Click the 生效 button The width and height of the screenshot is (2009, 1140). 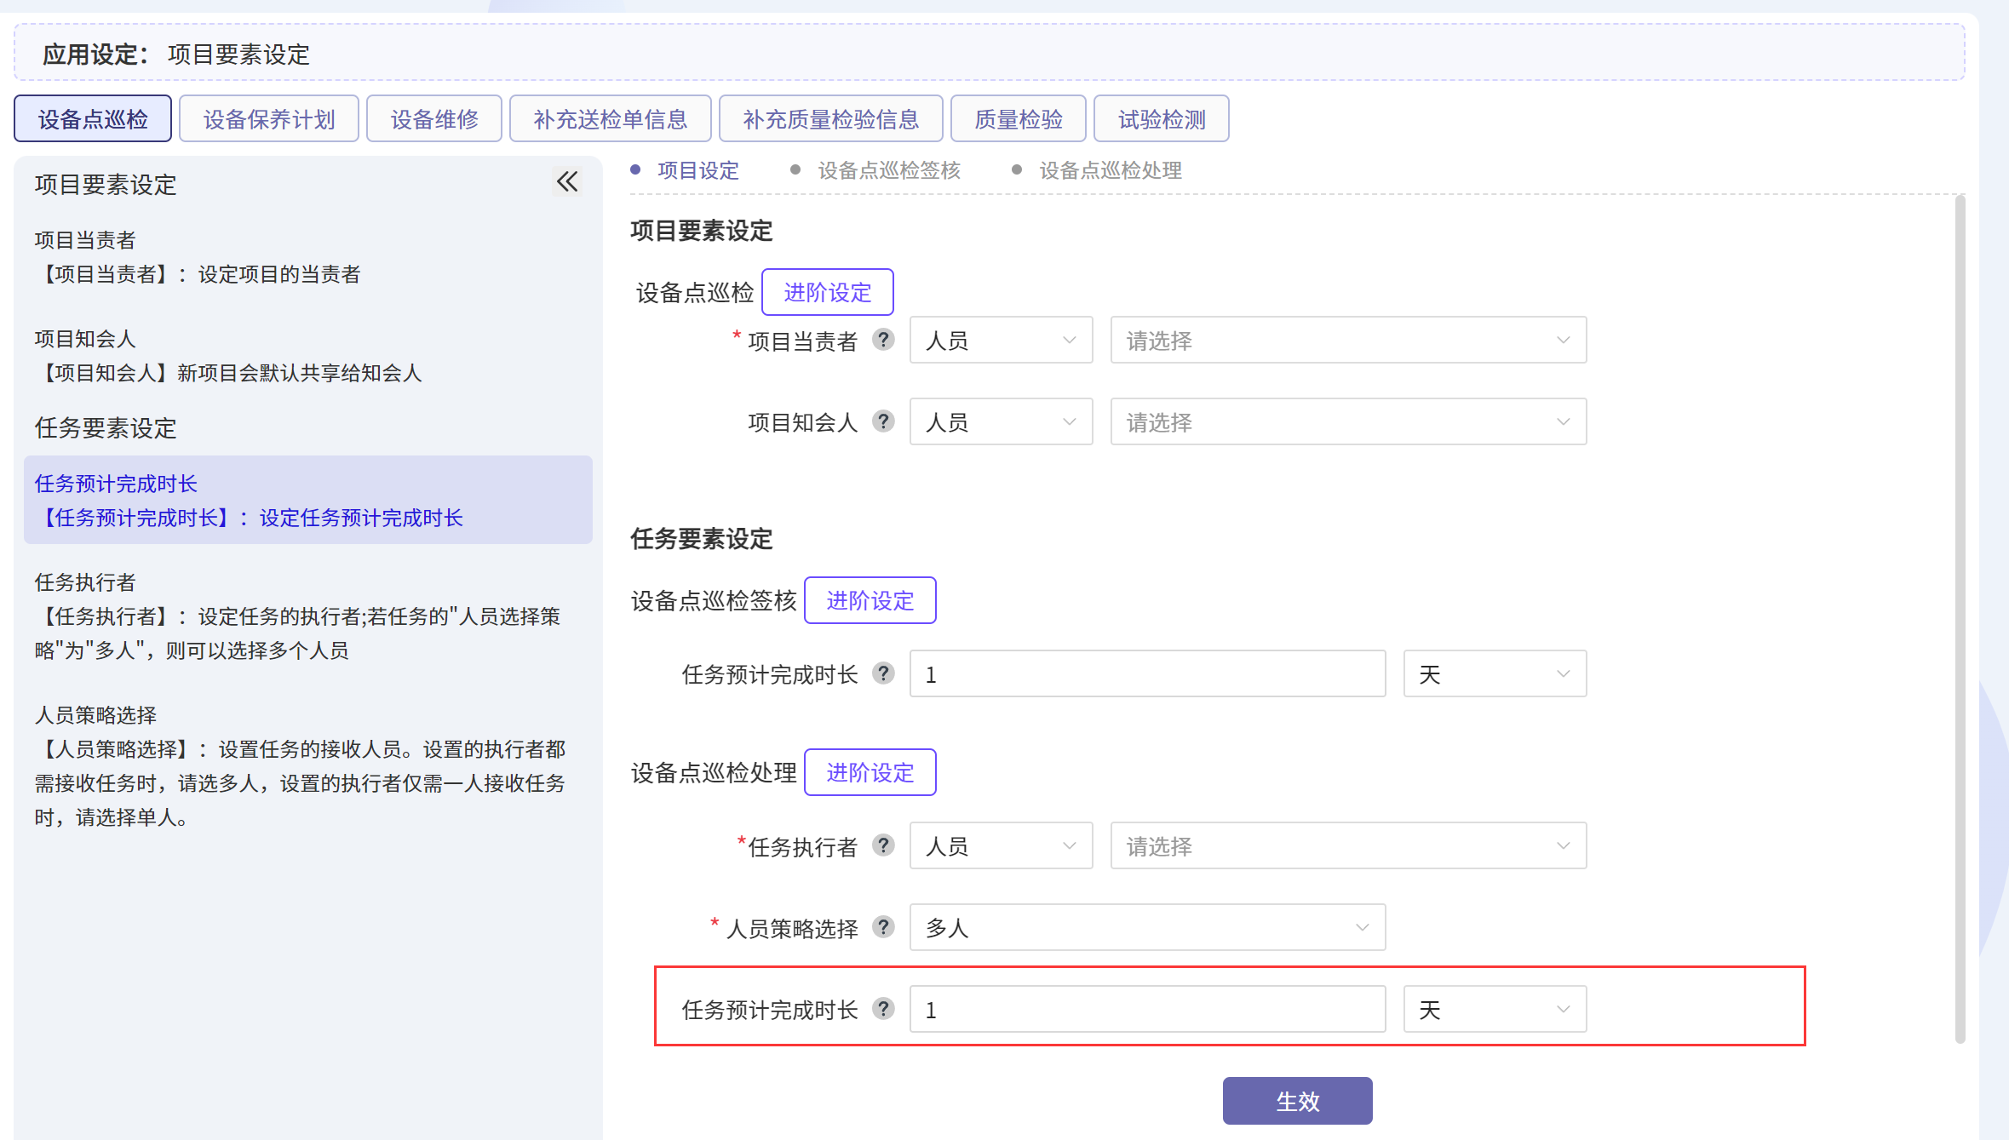click(x=1297, y=1101)
